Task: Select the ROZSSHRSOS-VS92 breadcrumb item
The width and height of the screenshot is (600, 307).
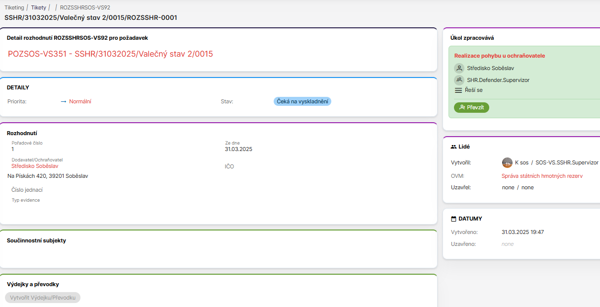Action: tap(85, 7)
